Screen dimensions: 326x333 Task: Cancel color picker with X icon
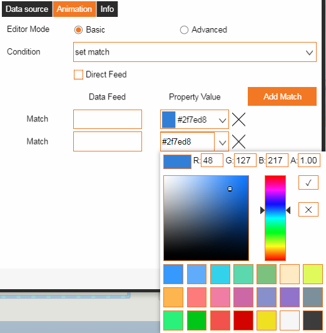point(308,210)
